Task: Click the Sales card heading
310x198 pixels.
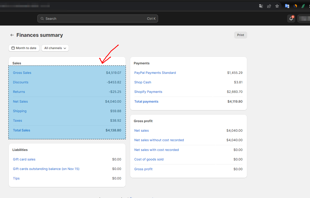Action: click(17, 63)
